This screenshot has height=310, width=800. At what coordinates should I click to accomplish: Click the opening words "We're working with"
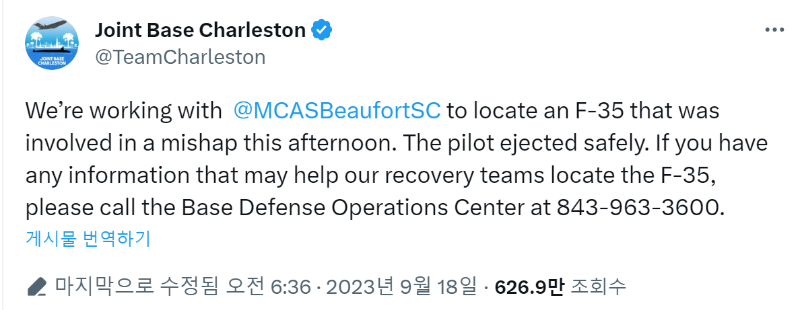pos(123,111)
